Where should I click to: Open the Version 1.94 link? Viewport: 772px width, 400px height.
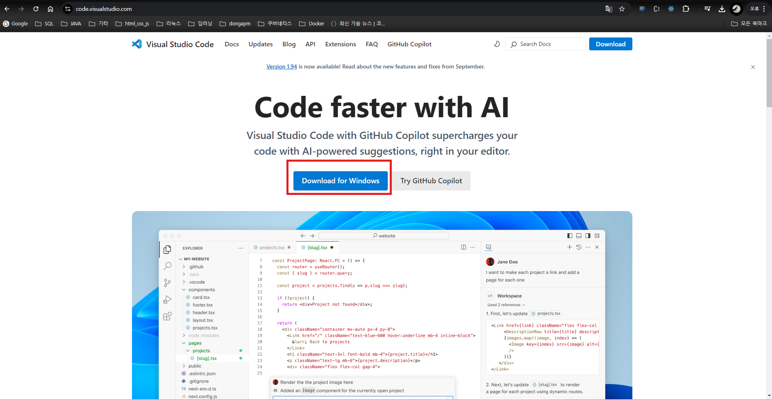pos(282,67)
